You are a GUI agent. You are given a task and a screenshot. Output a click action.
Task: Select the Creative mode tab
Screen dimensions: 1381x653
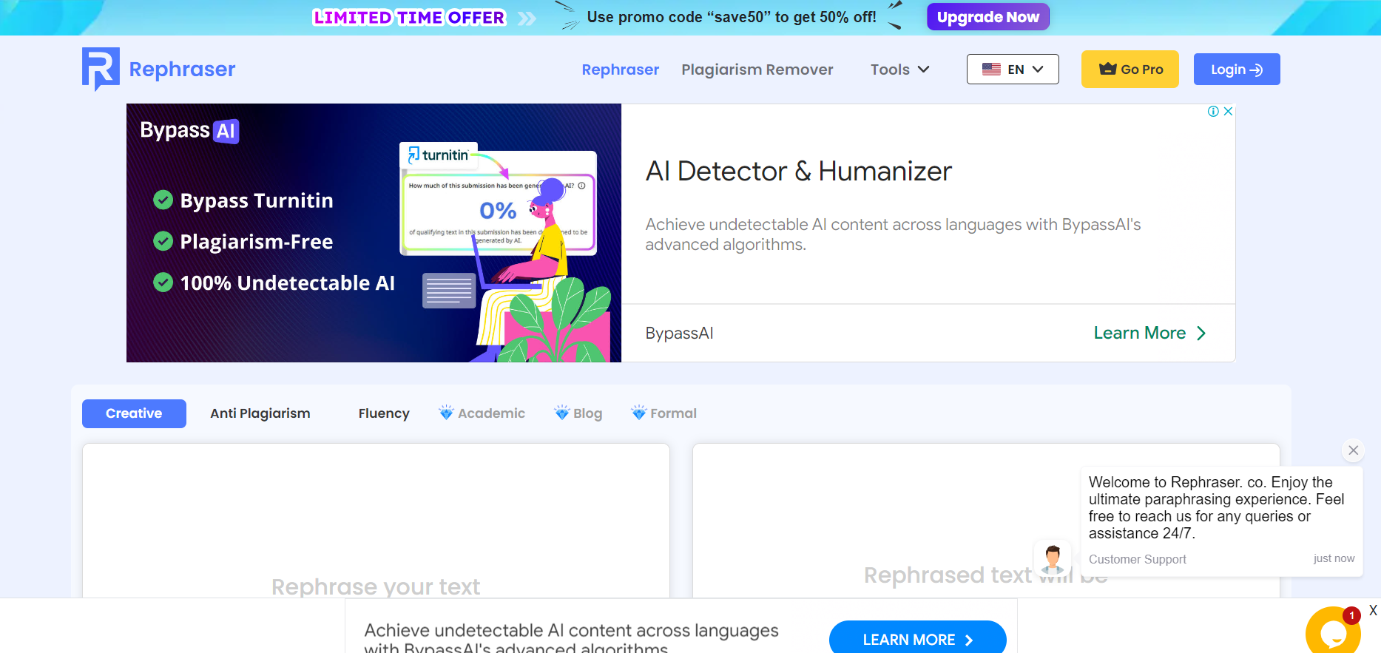coord(134,413)
